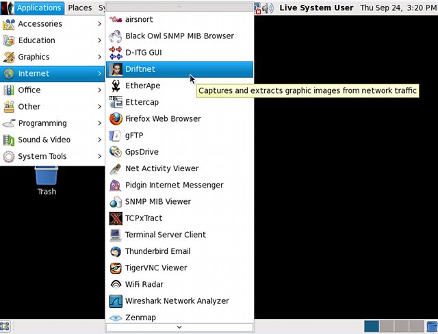Click the Thunderbird Email icon
438x334 pixels.
coord(116,251)
